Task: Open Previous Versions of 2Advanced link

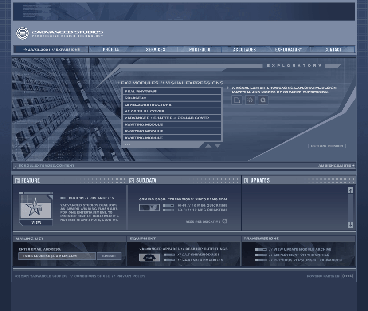Action: tap(305, 260)
